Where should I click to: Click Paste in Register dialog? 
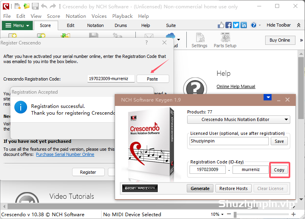(152, 79)
